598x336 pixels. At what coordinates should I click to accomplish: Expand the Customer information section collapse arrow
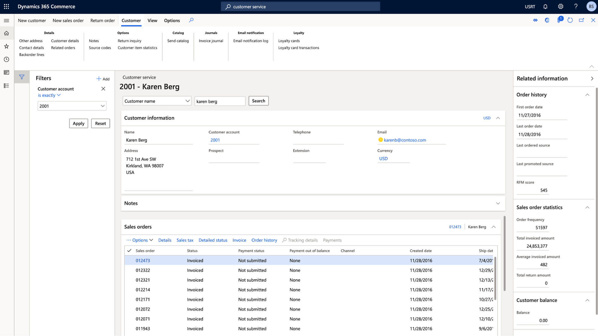(498, 117)
